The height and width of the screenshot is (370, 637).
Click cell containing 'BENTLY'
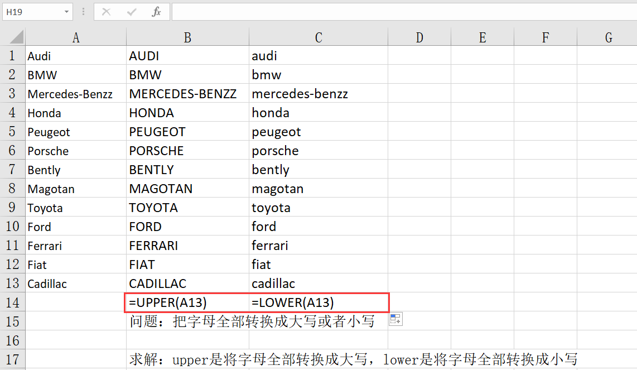click(x=187, y=169)
